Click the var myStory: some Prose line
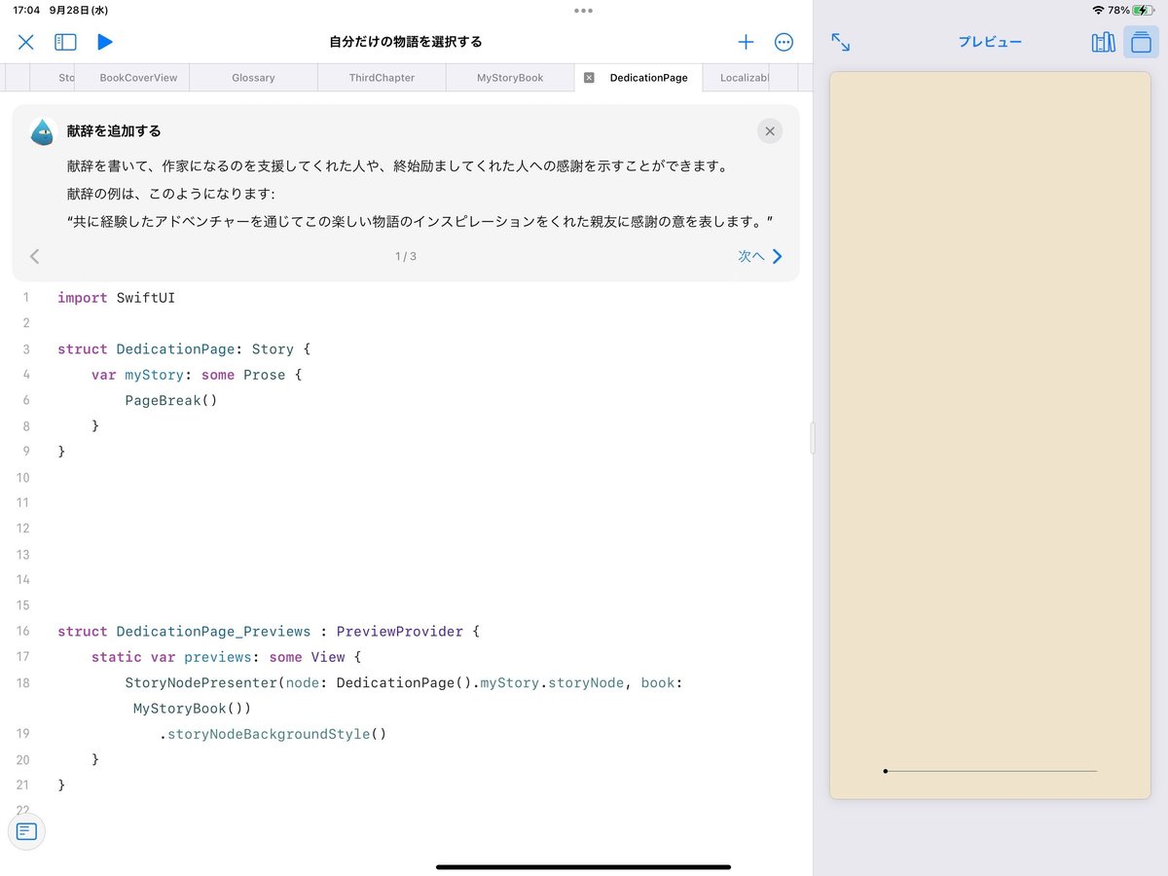 click(197, 375)
